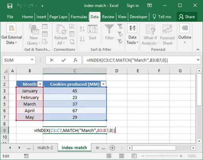Click the Save icon in title bar
The image size is (203, 160).
10,6
